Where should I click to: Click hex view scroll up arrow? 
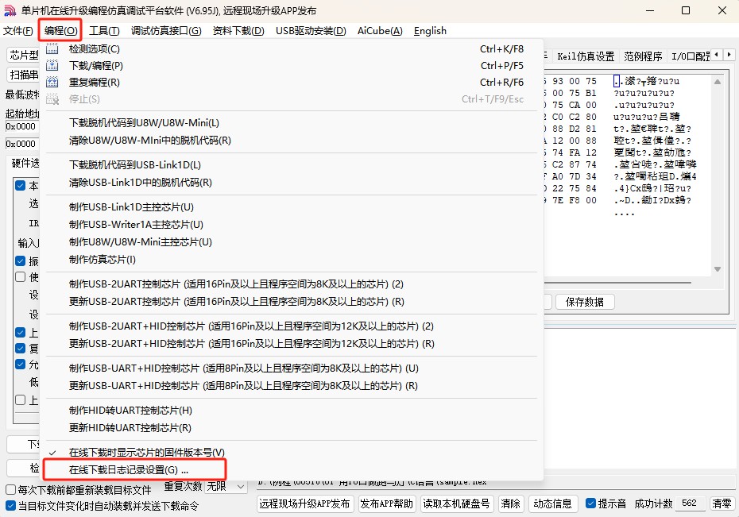point(718,82)
